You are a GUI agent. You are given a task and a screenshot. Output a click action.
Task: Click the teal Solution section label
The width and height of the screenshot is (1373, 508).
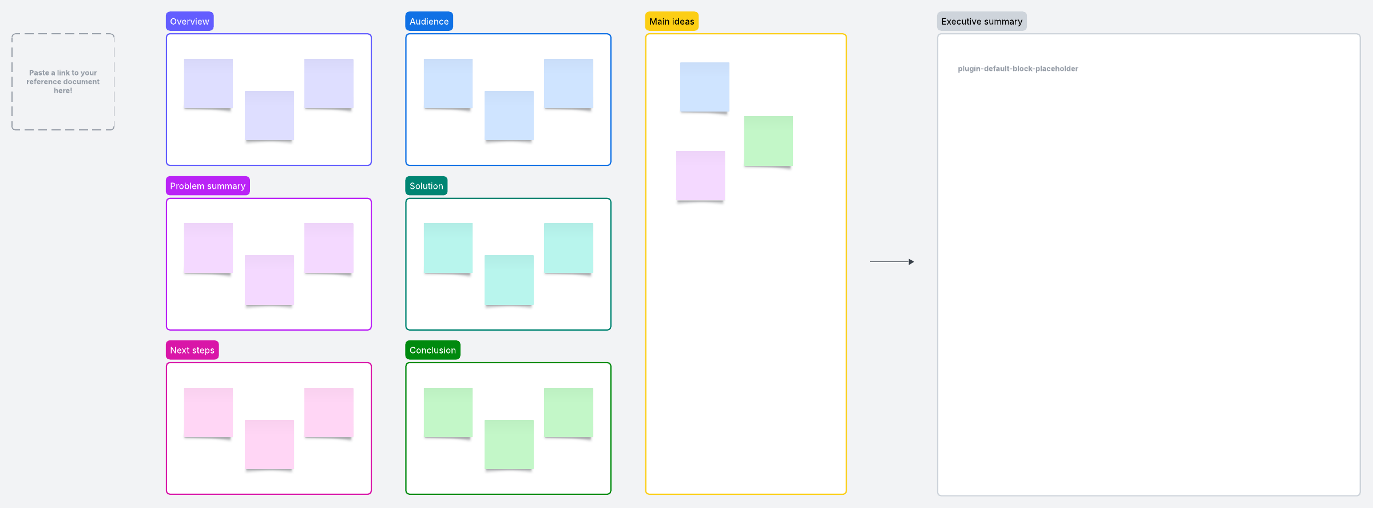pos(426,186)
